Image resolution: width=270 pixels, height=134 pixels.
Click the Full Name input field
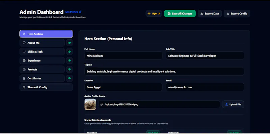[123, 56]
